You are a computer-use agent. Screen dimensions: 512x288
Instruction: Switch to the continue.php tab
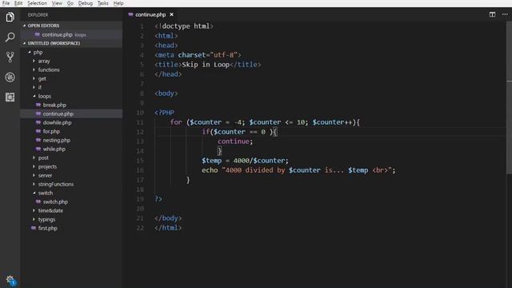[x=150, y=14]
